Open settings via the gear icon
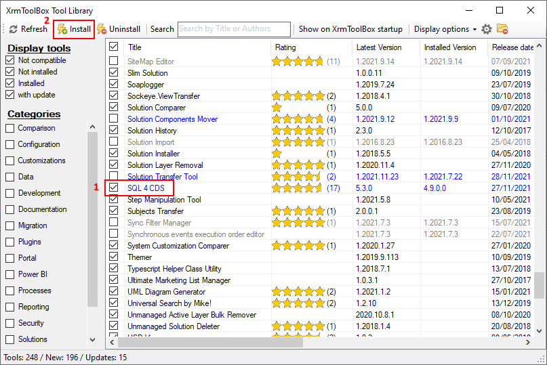Viewport: 547px width, 365px height. point(487,29)
